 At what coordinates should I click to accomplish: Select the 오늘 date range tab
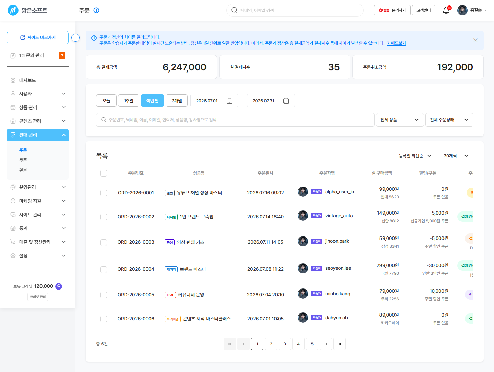(x=106, y=101)
